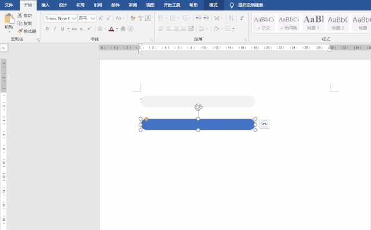
Task: Toggle Underline formatting U
Action: click(63, 29)
